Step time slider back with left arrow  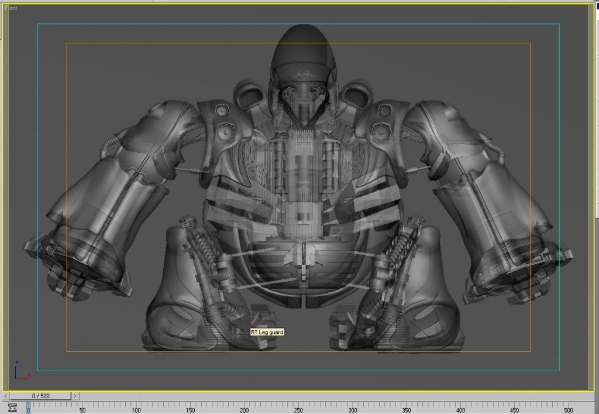(6, 396)
